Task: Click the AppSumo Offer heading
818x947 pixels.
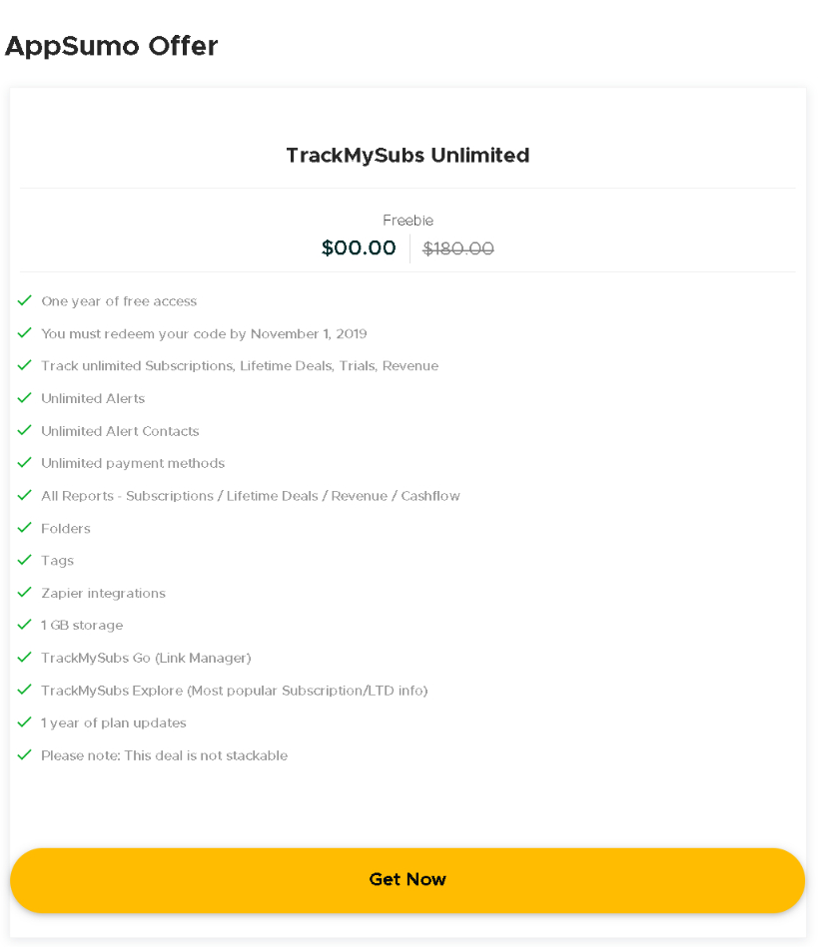Action: pyautogui.click(x=111, y=46)
